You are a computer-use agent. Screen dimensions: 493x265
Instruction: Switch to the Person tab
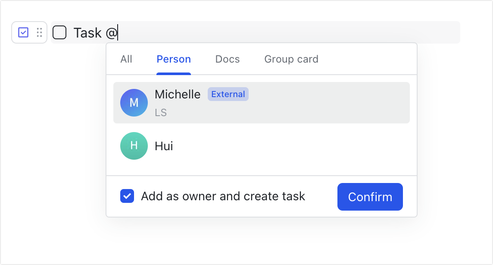tap(174, 59)
